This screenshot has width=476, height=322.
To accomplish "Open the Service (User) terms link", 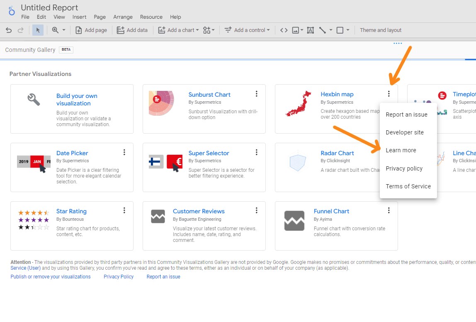I will click(x=26, y=268).
